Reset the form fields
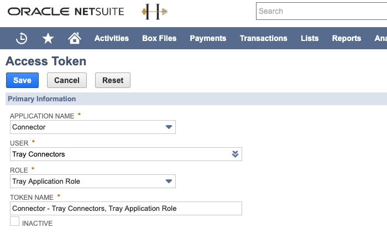This screenshot has height=238, width=387. (x=113, y=80)
